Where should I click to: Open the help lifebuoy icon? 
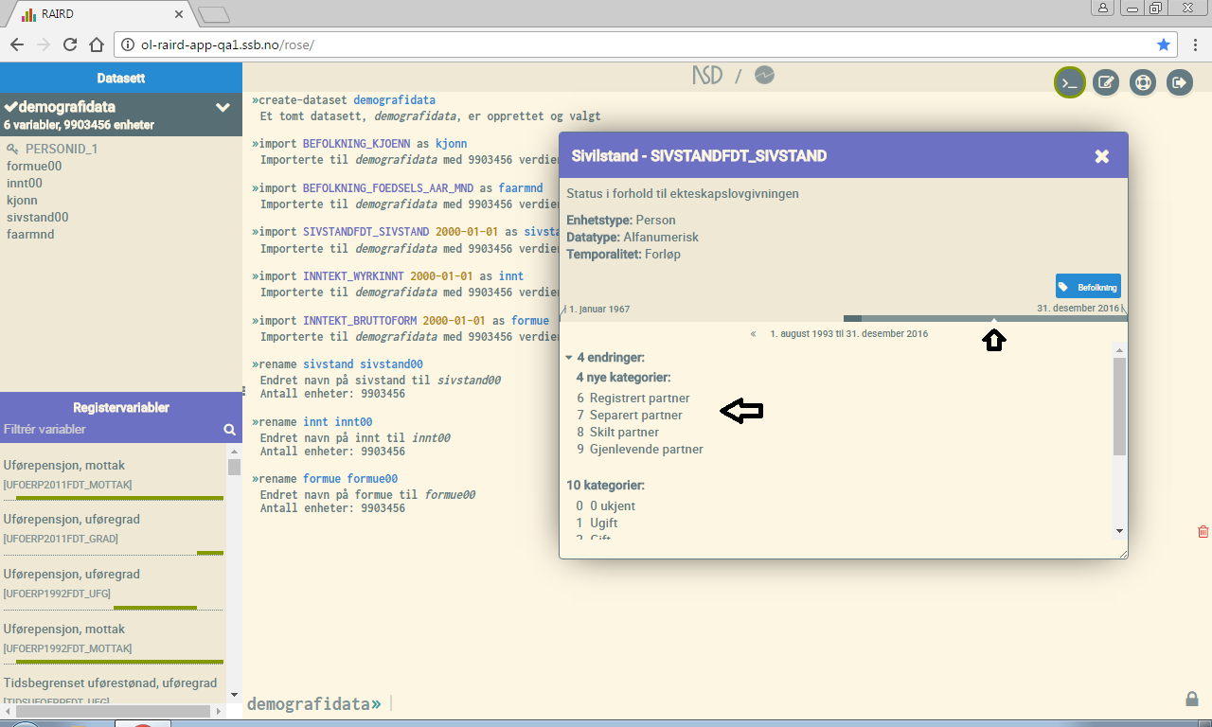1143,83
